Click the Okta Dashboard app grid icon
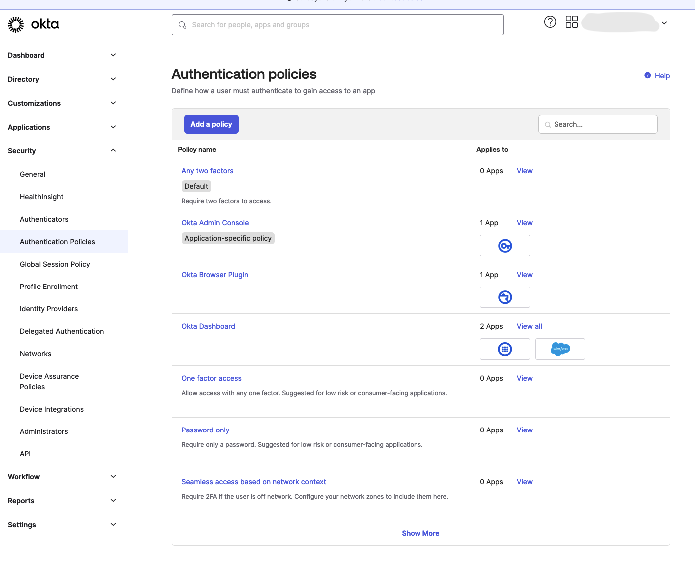The image size is (695, 574). [505, 349]
